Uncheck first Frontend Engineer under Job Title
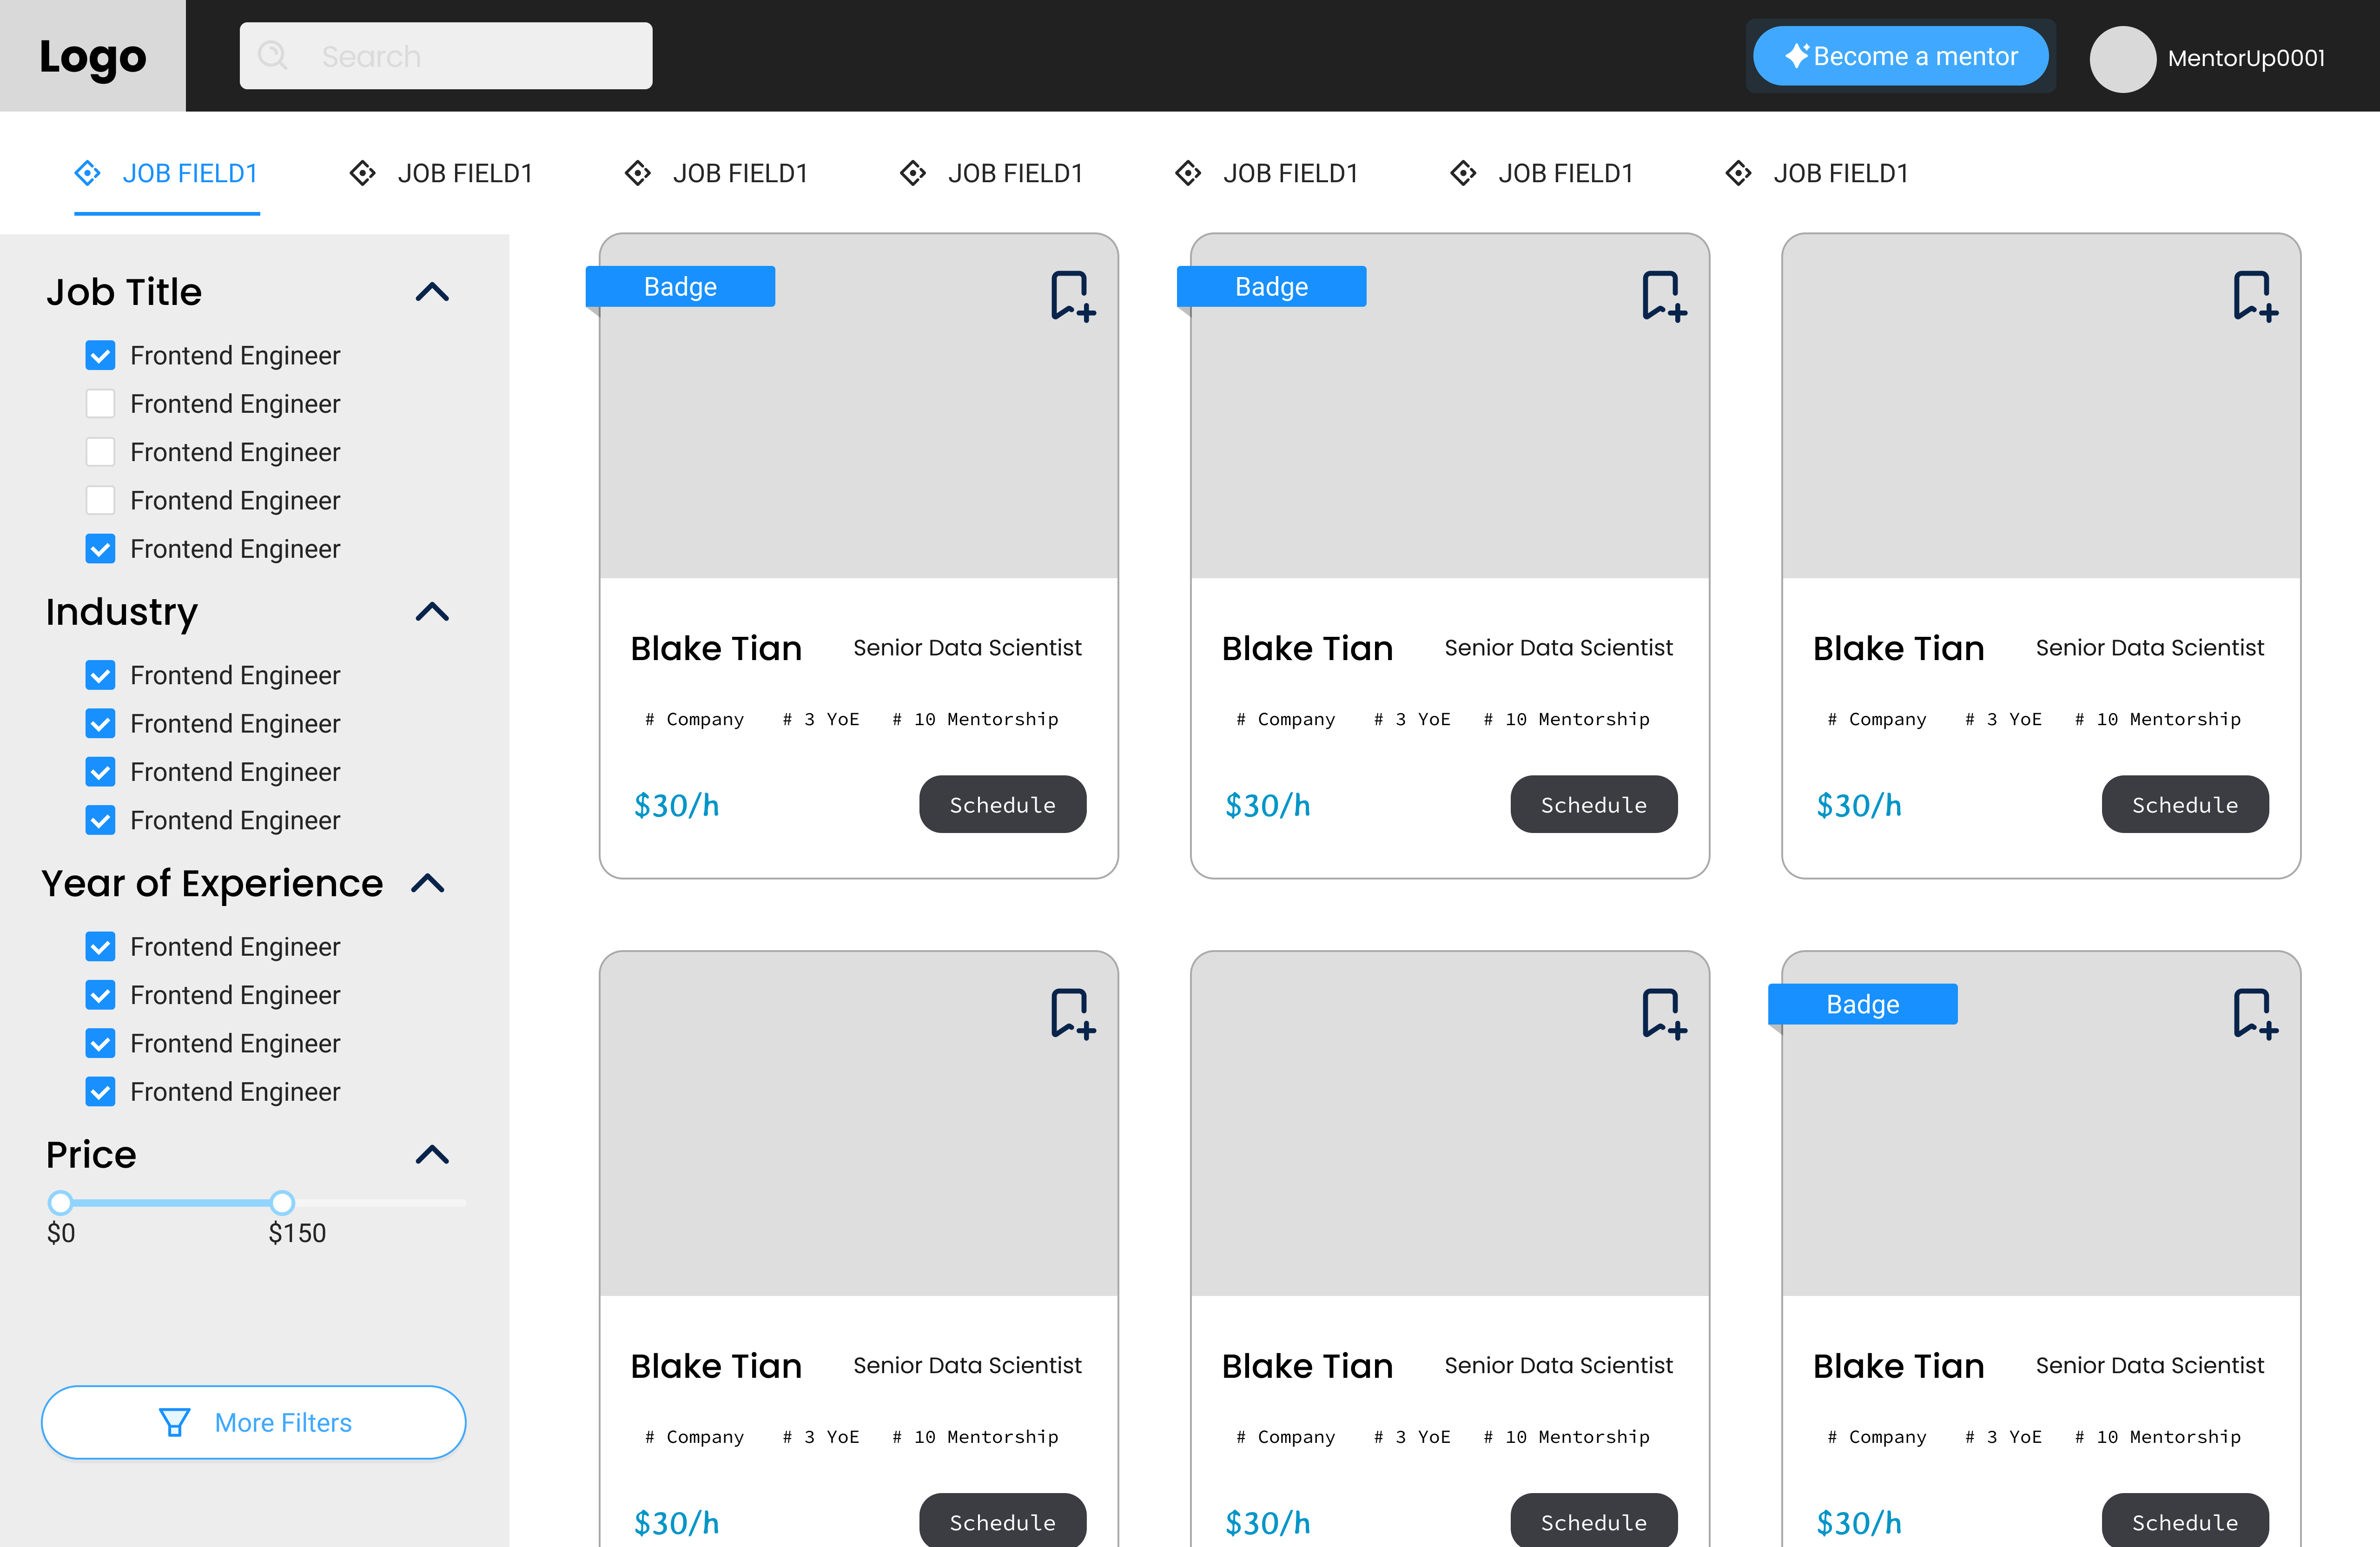2380x1547 pixels. coord(100,356)
